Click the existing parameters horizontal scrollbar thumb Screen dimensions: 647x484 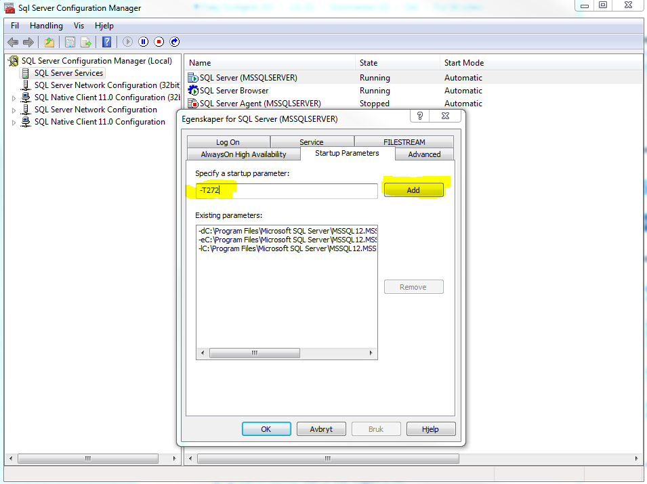pyautogui.click(x=255, y=353)
